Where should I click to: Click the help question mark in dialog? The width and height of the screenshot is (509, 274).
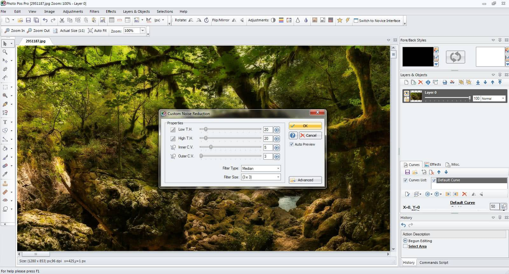coord(293,135)
